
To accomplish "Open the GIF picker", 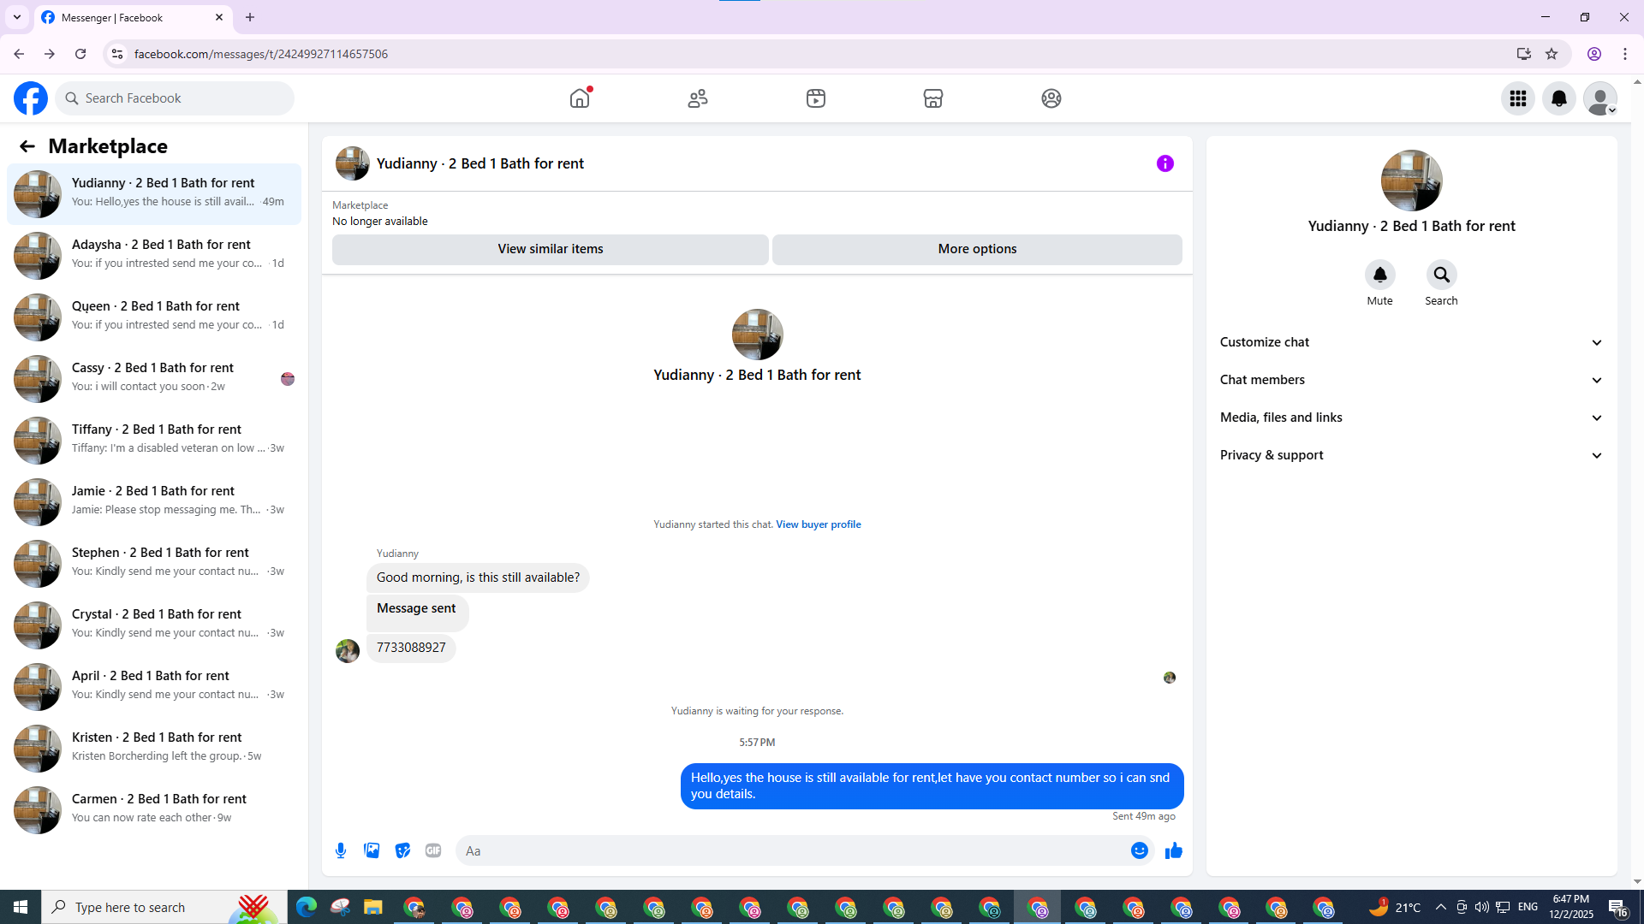I will click(x=433, y=850).
